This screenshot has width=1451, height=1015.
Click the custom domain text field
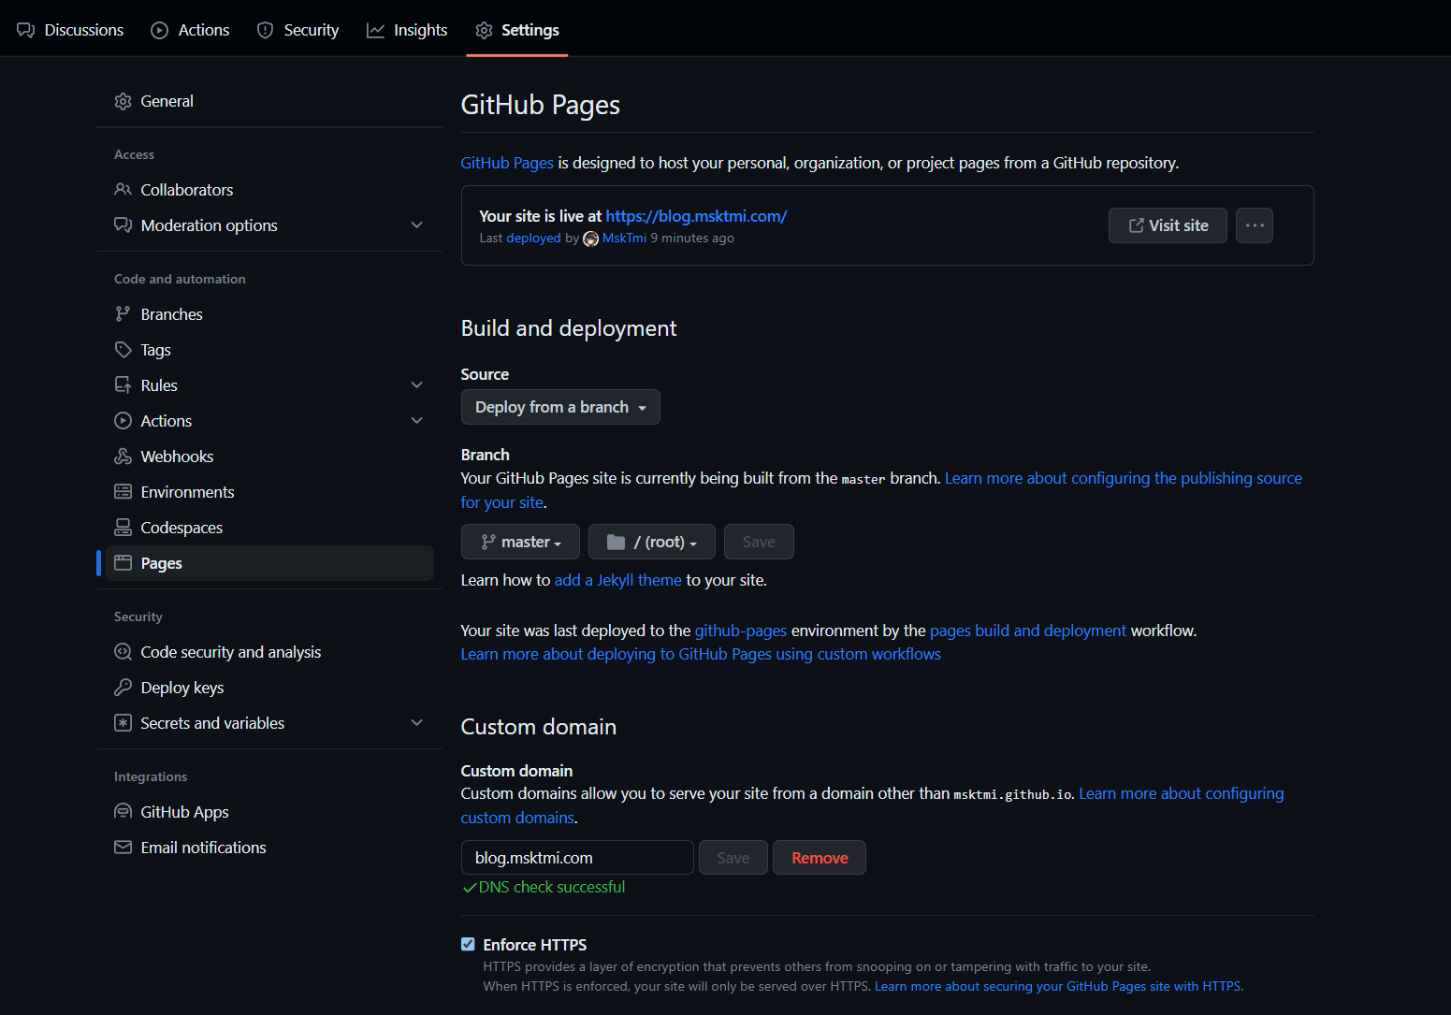tap(576, 858)
